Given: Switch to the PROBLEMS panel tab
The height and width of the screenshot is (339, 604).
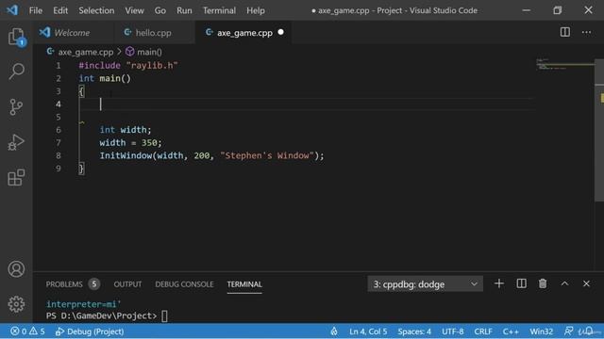Looking at the screenshot, I should [x=73, y=284].
